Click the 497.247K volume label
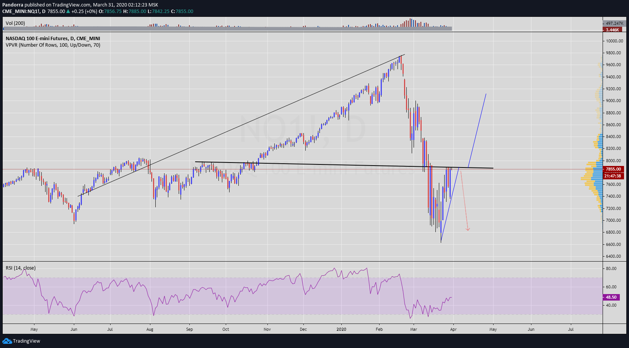The height and width of the screenshot is (348, 629). 614,23
